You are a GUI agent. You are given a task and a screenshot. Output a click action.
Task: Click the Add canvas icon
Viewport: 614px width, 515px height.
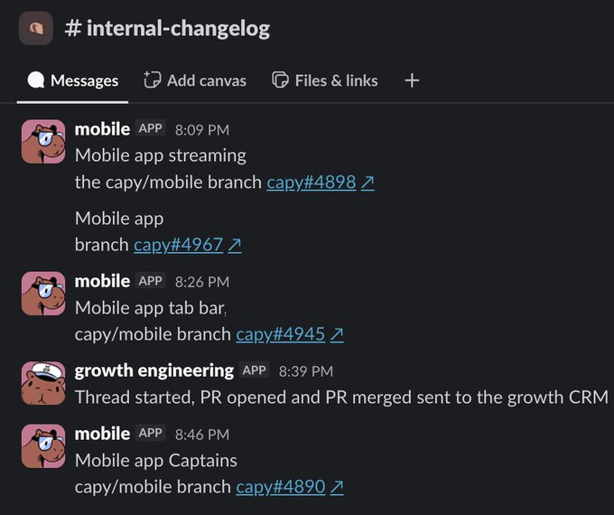(152, 80)
